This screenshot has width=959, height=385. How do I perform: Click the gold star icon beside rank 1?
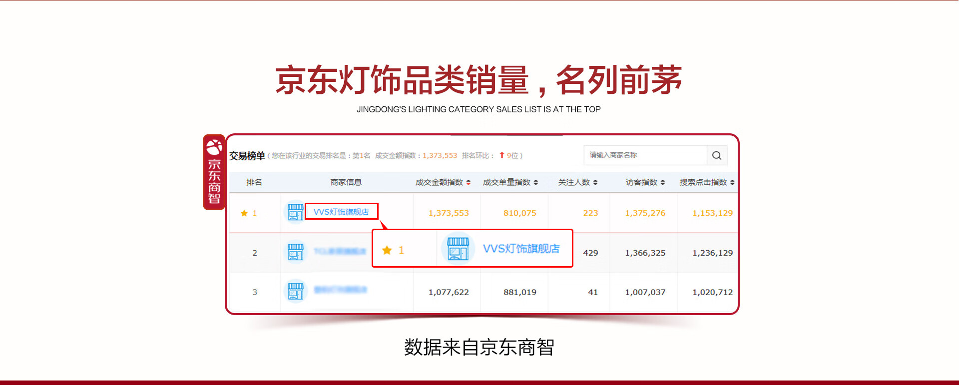point(244,213)
